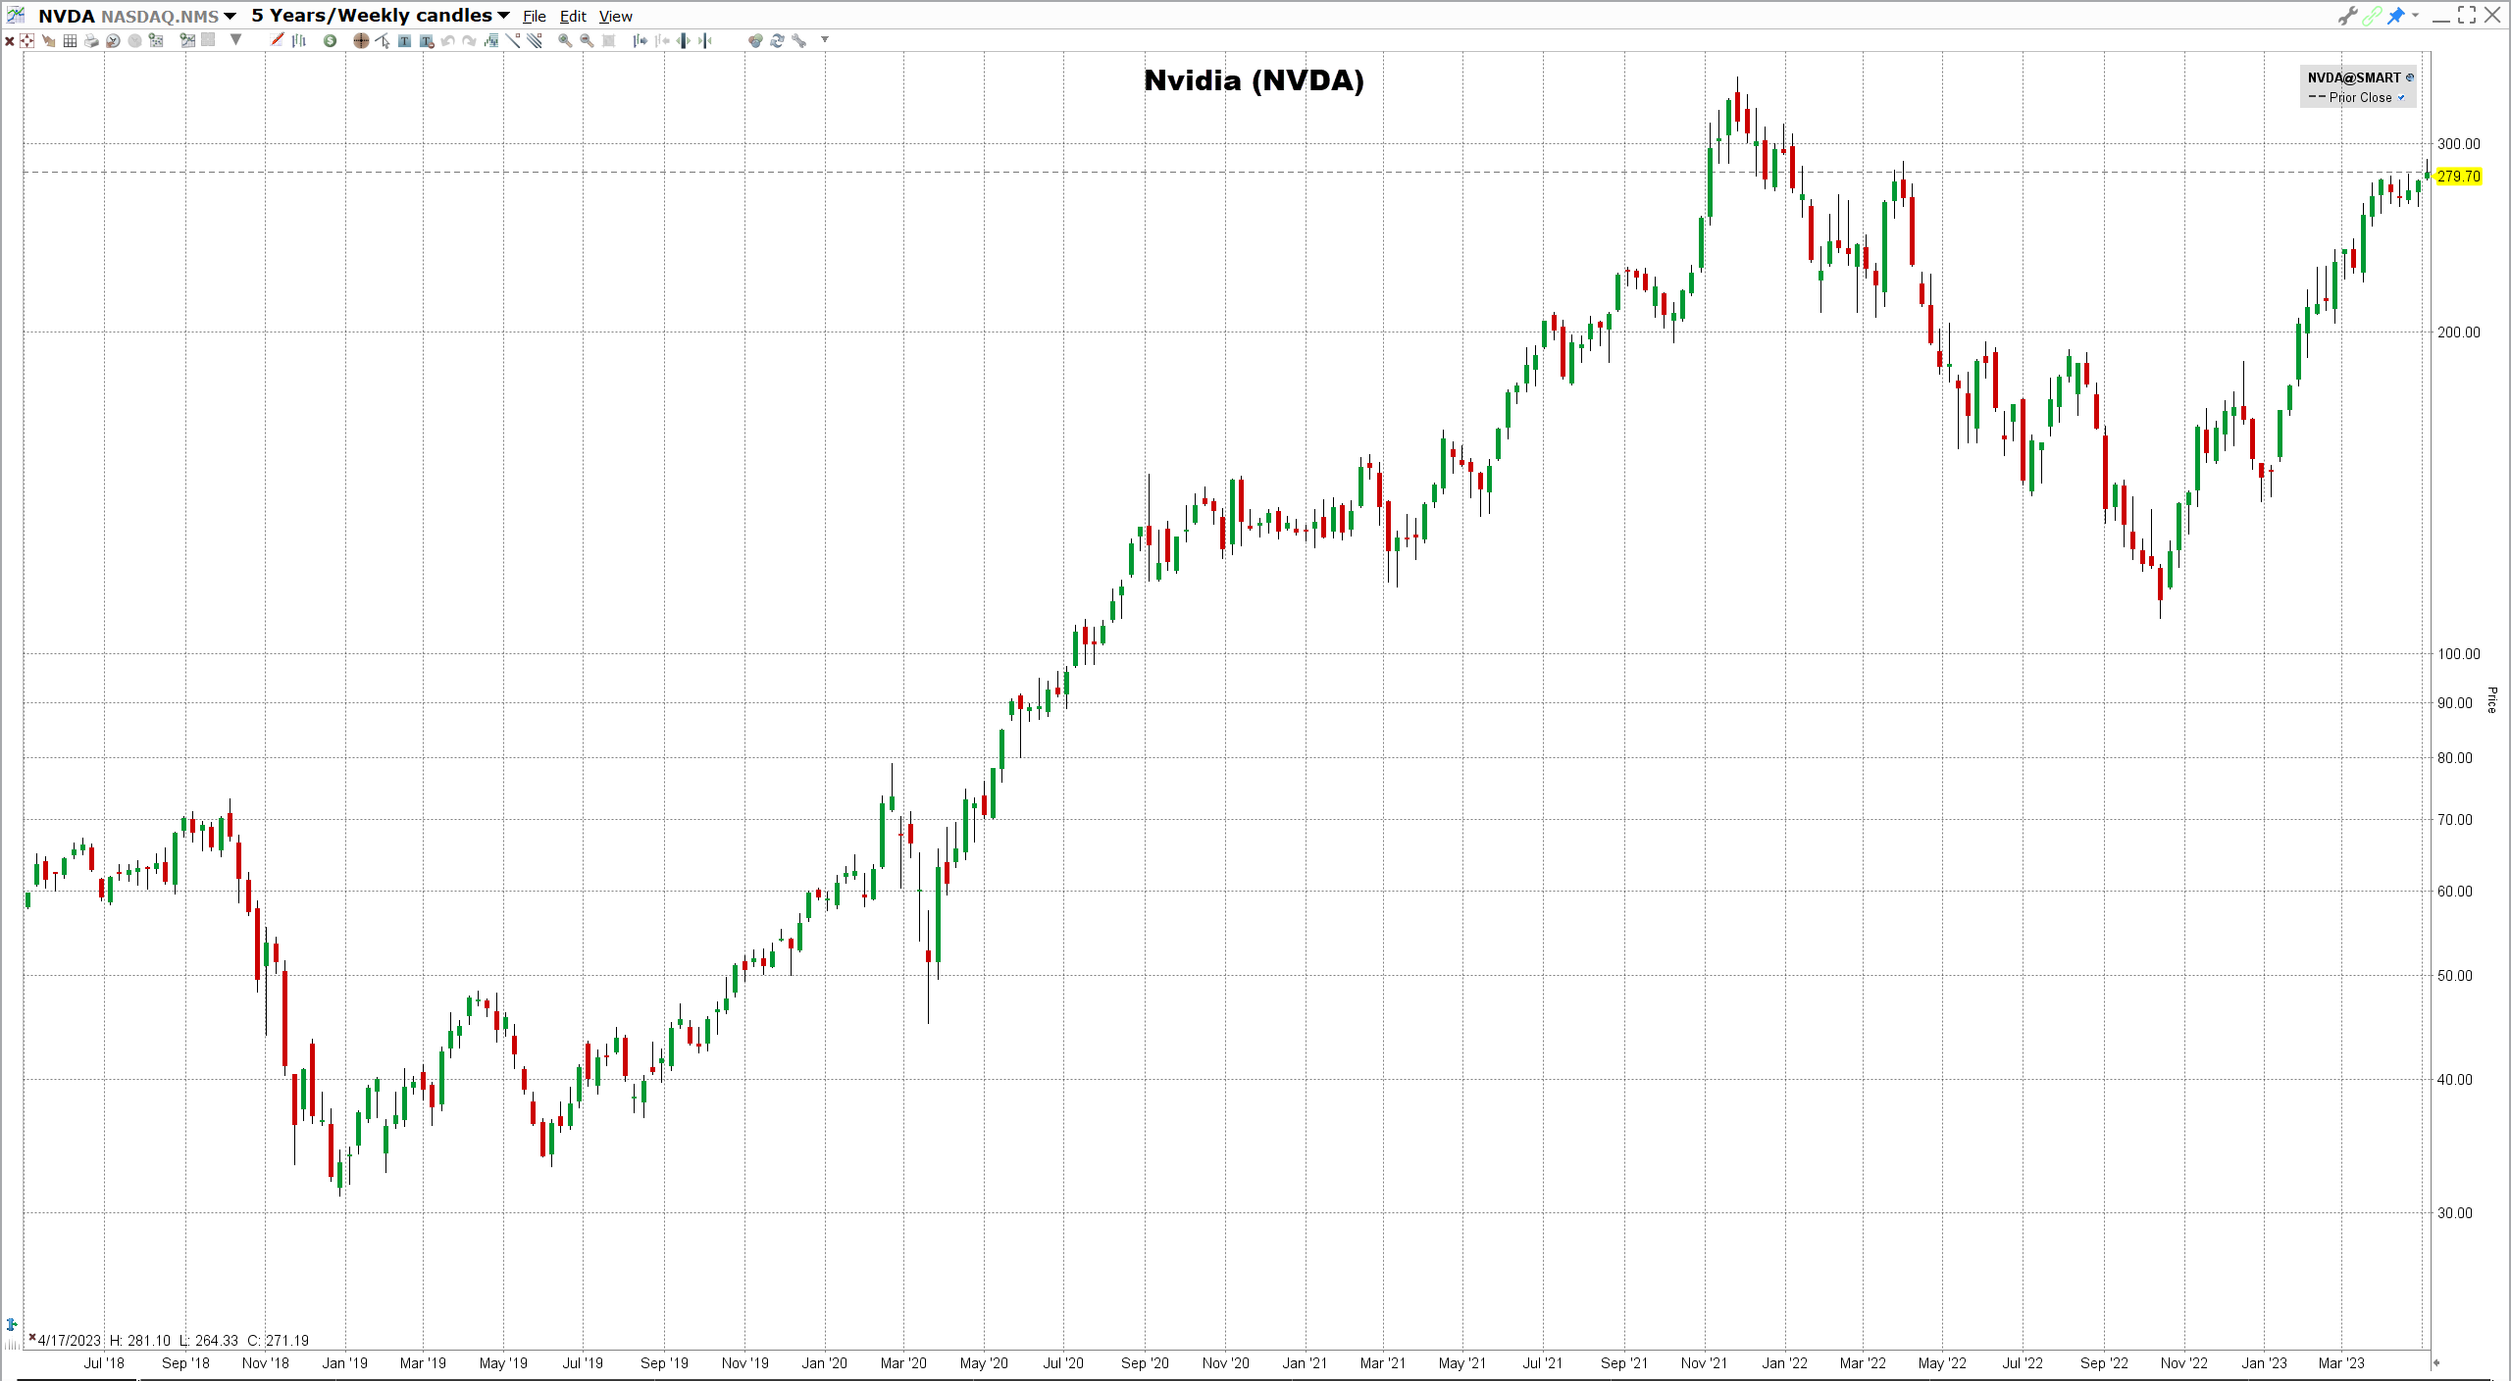Toggle the Prior Close checkbox
The height and width of the screenshot is (1381, 2511).
(2401, 97)
